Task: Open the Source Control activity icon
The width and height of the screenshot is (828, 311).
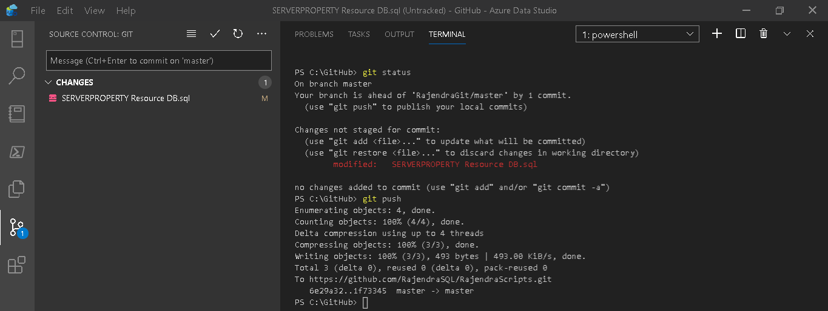Action: coord(17,228)
